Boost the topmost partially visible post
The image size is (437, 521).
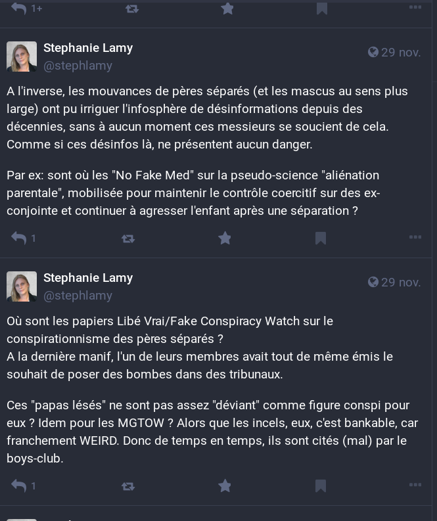point(132,9)
